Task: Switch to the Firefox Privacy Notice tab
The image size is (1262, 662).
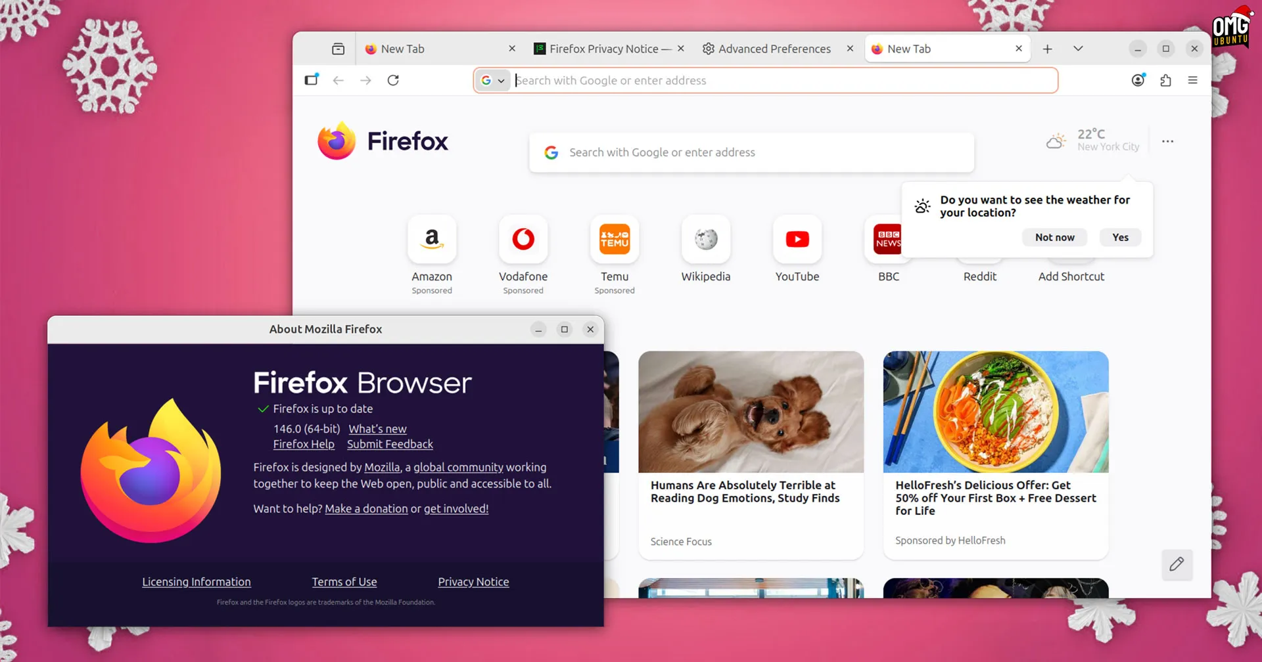Action: click(x=605, y=49)
